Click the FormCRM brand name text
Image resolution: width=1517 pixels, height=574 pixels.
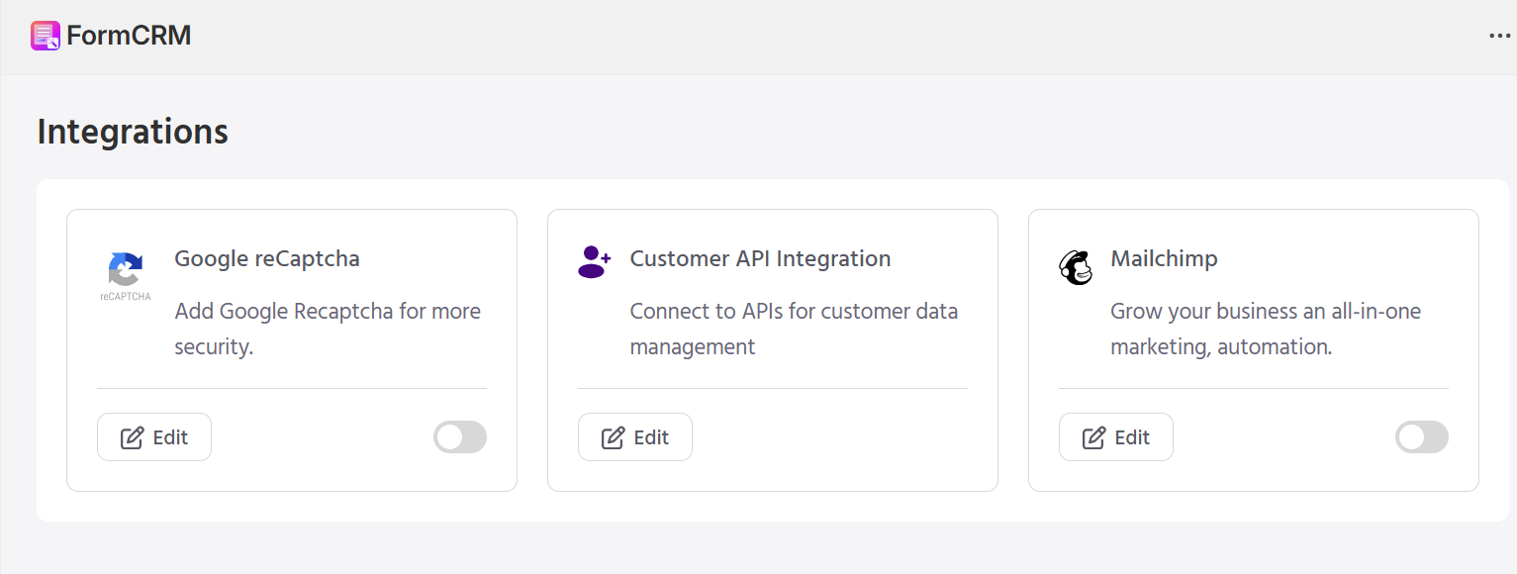[129, 37]
